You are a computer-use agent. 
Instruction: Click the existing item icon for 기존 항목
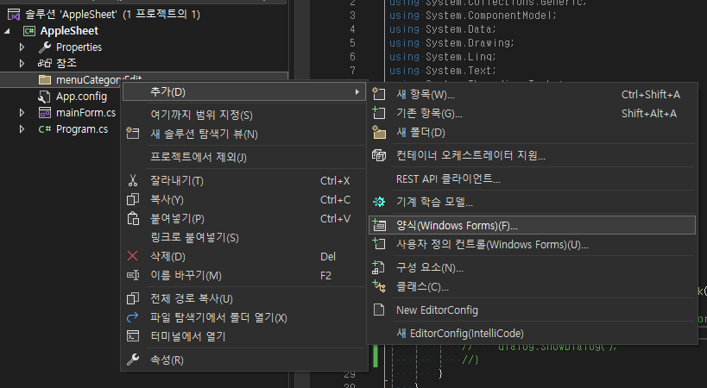(379, 113)
